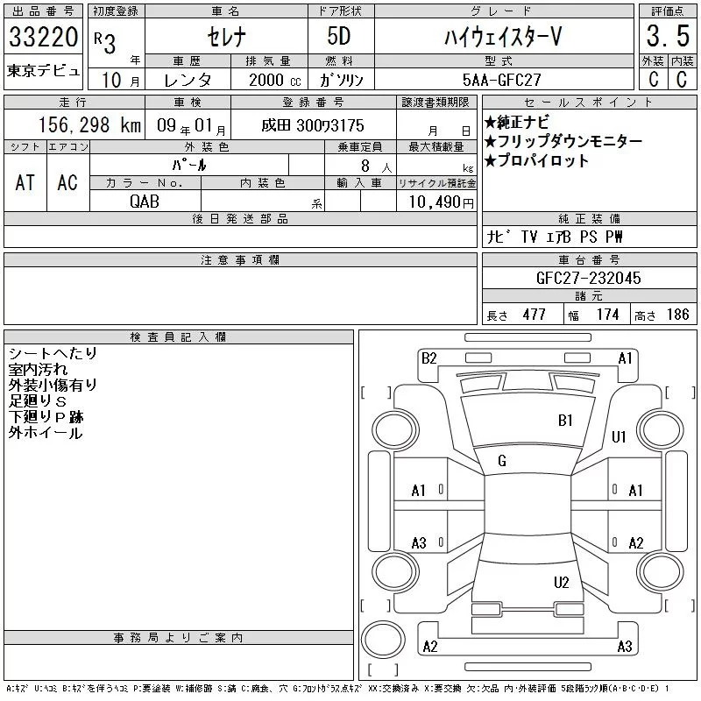Select the height value 186
The image size is (701, 701).
(677, 315)
